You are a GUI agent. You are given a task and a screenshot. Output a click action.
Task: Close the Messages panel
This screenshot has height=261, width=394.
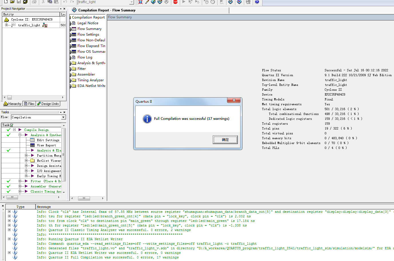[x=3, y=206]
